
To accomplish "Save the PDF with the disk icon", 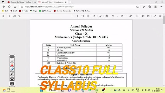I will pyautogui.click(x=148, y=16).
